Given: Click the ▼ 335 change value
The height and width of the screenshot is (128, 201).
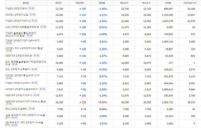Looking at the screenshot, I should [83, 9].
